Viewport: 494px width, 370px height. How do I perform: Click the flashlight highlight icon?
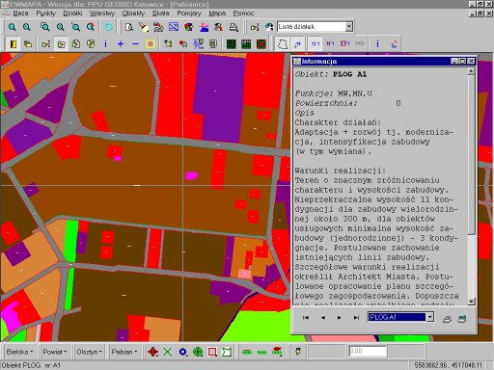(x=144, y=27)
